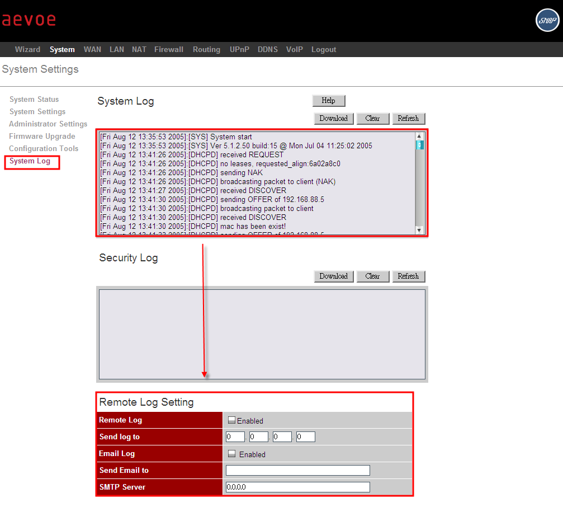
Task: Open the UPnP menu
Action: click(239, 49)
